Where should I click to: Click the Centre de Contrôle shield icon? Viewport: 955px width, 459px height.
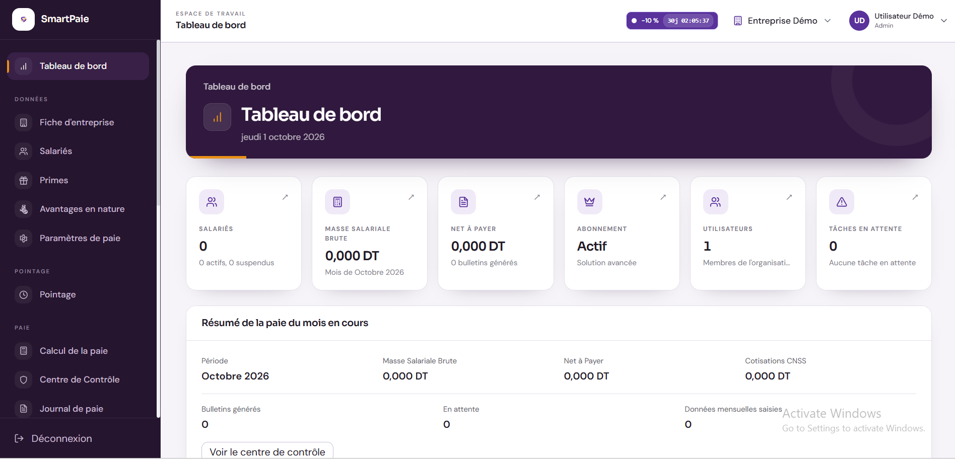(x=24, y=379)
